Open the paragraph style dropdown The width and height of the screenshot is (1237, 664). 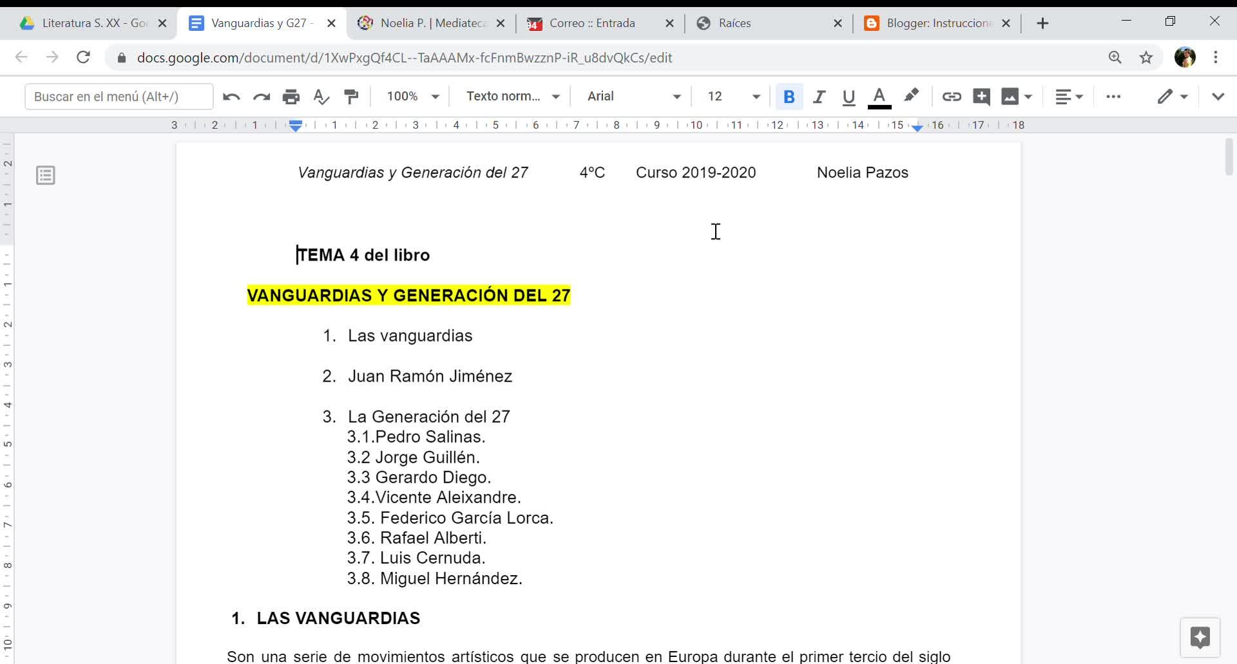(513, 97)
